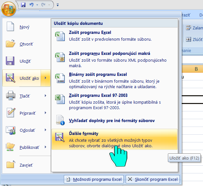203x186 pixels.
Task: Click the envelope people icon for Odoslať
Action: pos(11,130)
